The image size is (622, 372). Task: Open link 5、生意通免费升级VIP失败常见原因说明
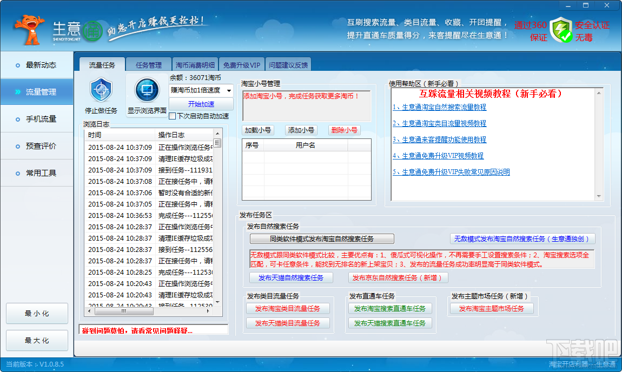(x=451, y=172)
